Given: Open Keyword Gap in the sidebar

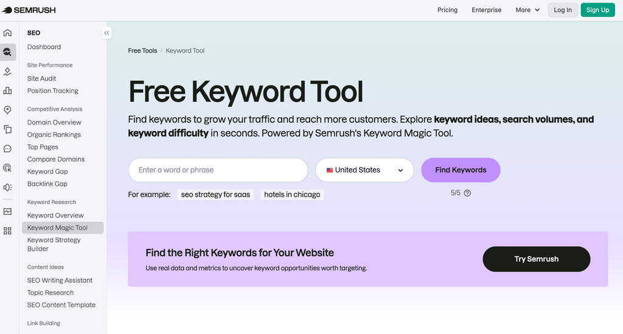Looking at the screenshot, I should click(47, 172).
